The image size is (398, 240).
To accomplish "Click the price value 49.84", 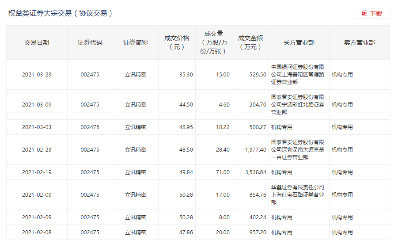I will [186, 172].
